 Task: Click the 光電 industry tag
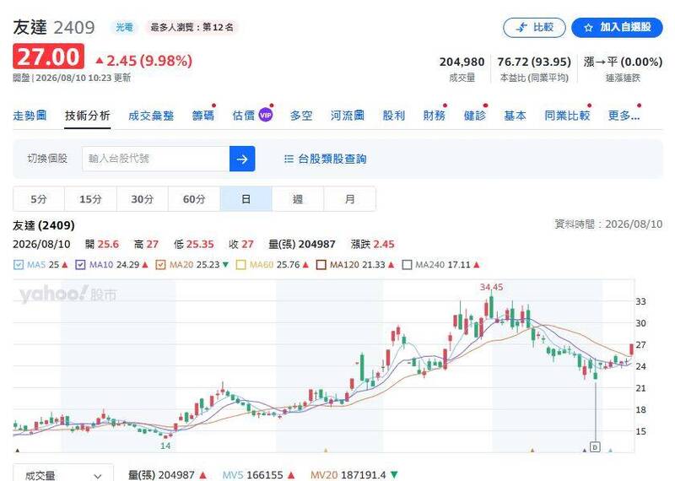point(124,28)
